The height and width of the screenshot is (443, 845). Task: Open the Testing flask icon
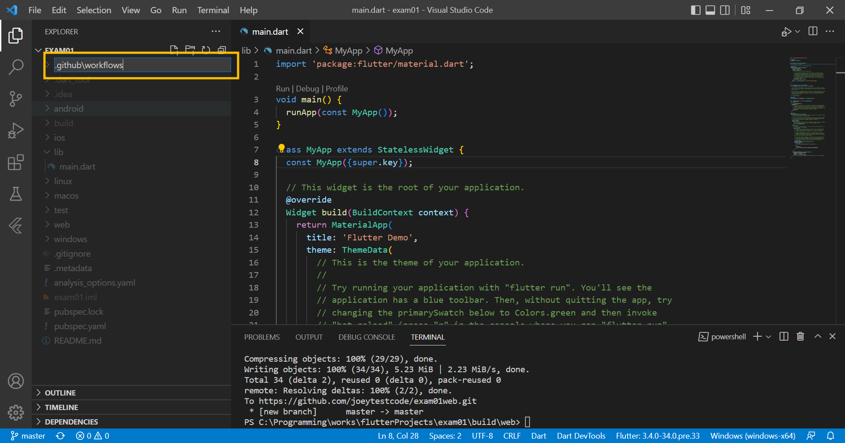[x=16, y=194]
